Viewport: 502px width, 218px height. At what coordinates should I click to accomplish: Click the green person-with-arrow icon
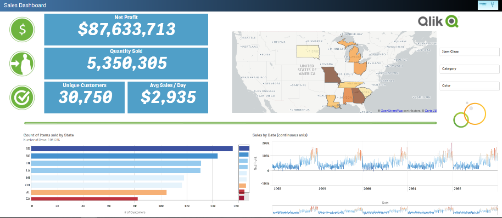click(22, 64)
